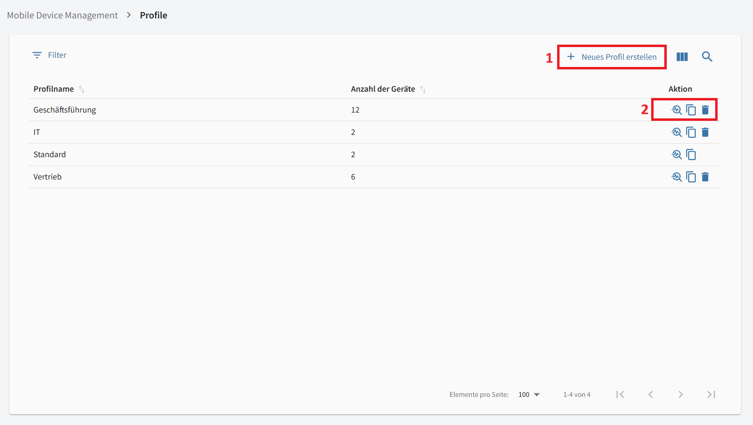Sort by Profilname column

[81, 89]
